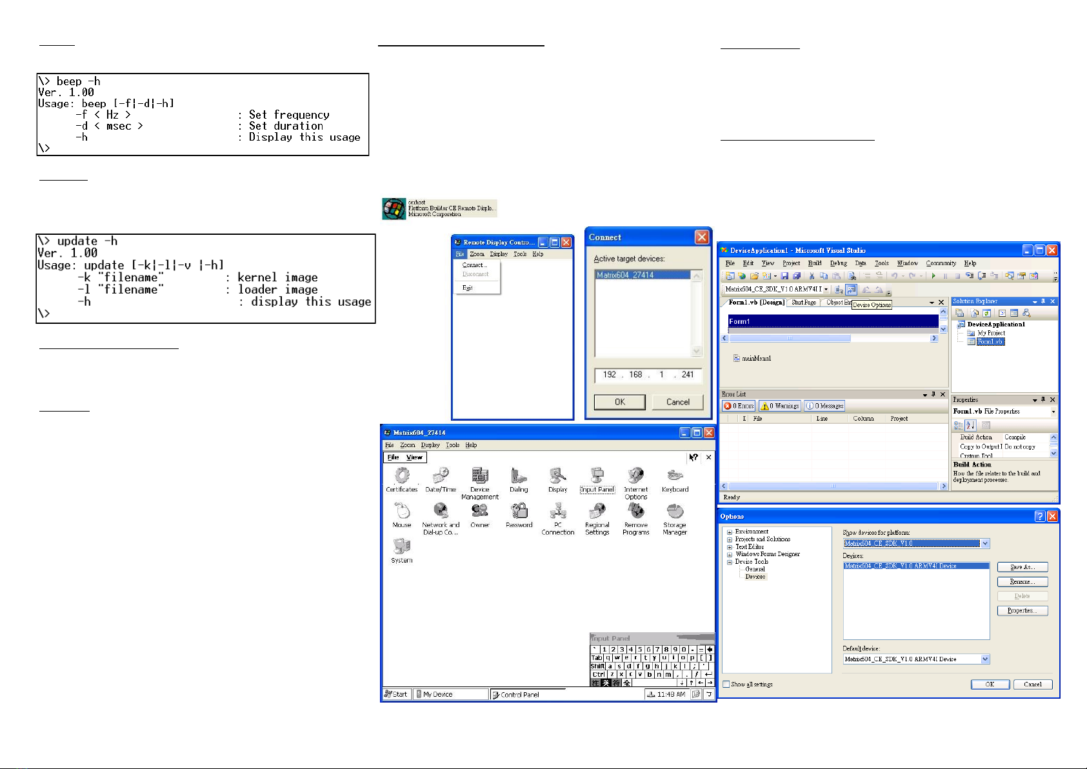Screen dimensions: 1087x769
Task: Toggle the Show all settings checkbox
Action: pyautogui.click(x=726, y=684)
